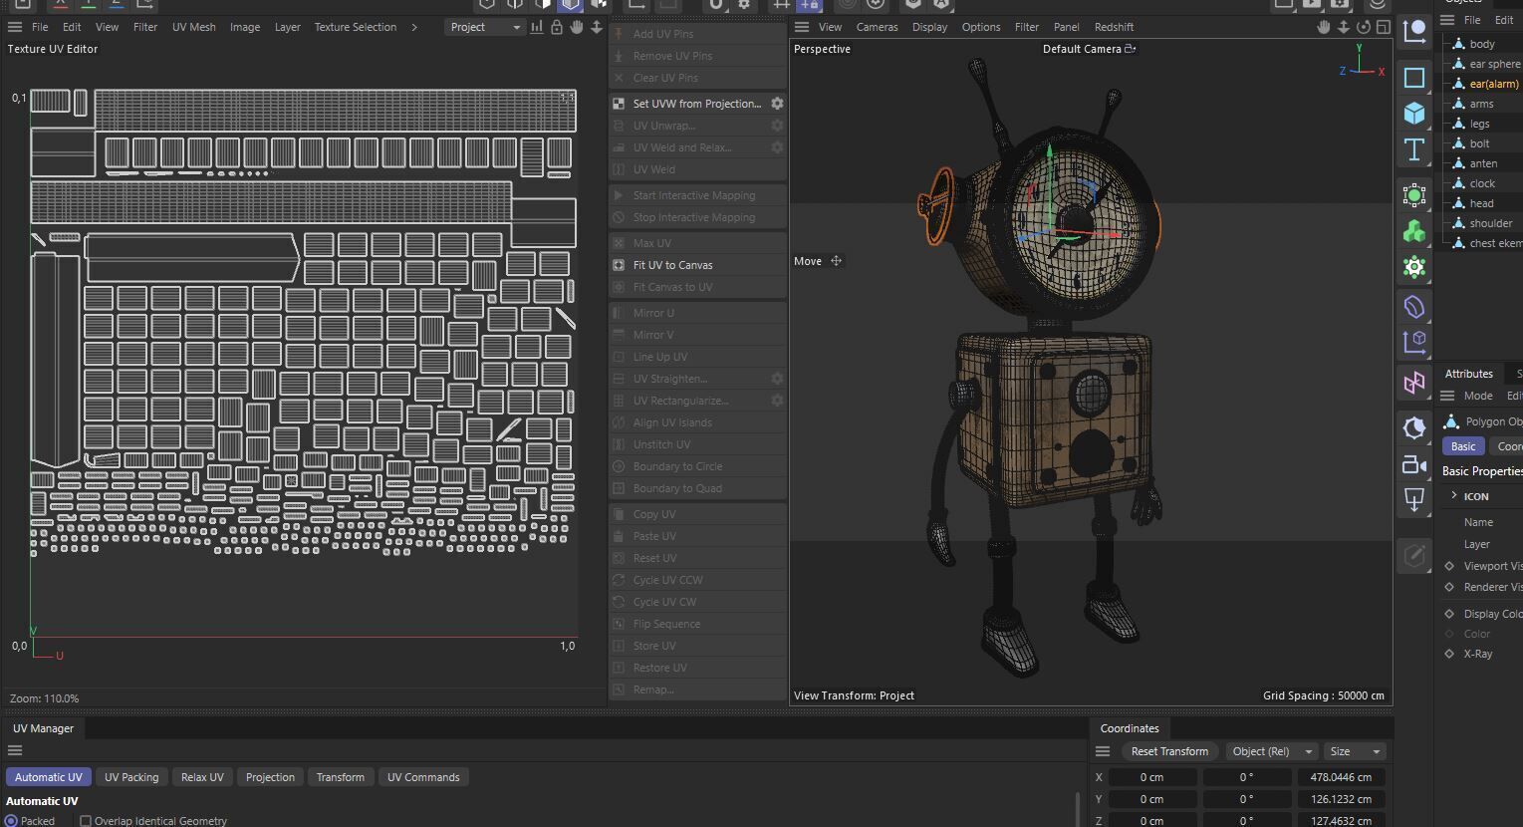The image size is (1523, 827).
Task: Open the Mode menu in Attributes
Action: click(x=1477, y=396)
